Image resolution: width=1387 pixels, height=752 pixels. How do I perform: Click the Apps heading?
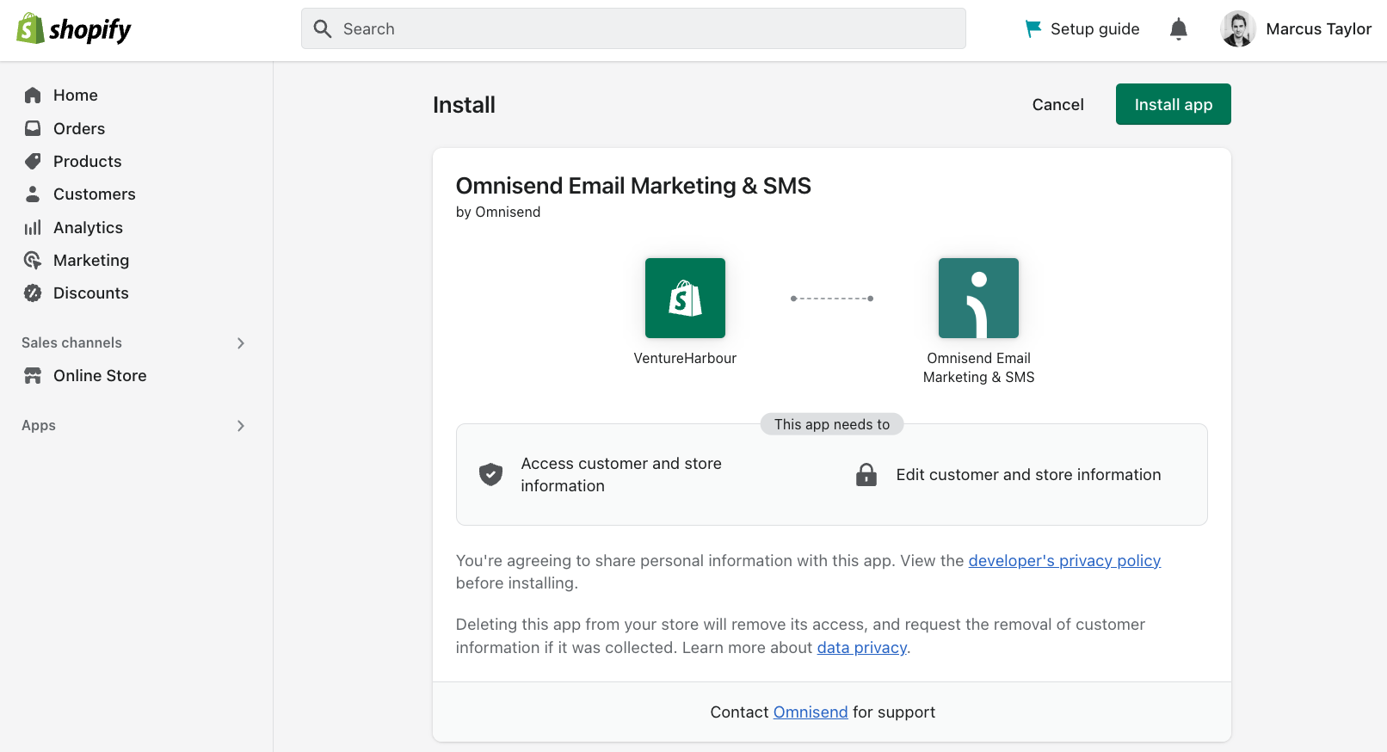tap(39, 425)
